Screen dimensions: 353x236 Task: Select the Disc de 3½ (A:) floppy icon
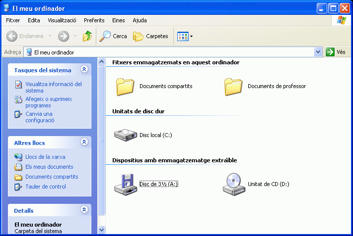click(x=126, y=184)
